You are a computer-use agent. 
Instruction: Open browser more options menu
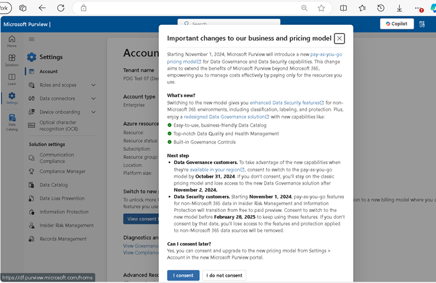coord(419,9)
